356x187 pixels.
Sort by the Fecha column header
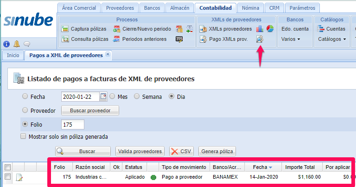263,167
